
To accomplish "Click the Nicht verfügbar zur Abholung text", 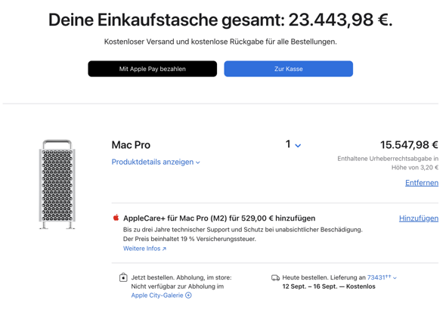I will 177,286.
